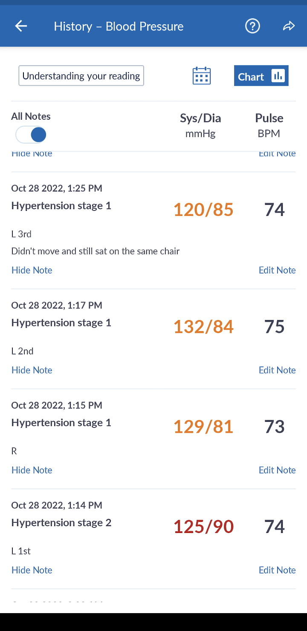Hide note for 1:25 PM reading
The image size is (307, 631).
point(32,270)
